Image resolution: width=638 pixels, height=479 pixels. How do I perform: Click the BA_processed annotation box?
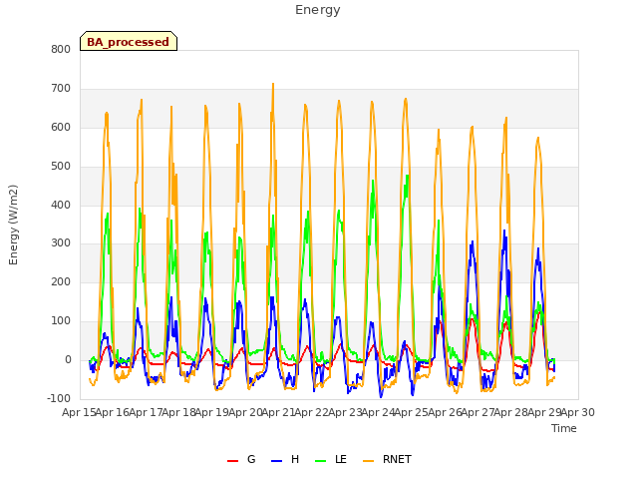[x=129, y=41]
